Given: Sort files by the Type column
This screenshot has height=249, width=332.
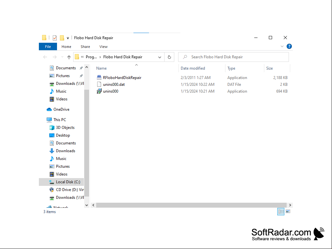Looking at the screenshot, I should pyautogui.click(x=231, y=68).
